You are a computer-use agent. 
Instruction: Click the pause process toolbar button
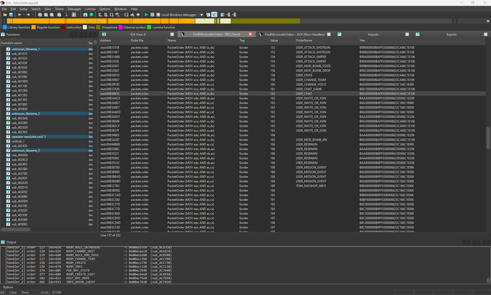152,15
